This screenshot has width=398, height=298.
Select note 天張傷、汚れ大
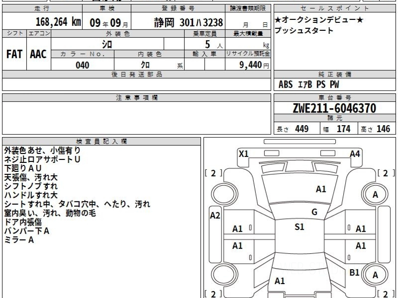pos(31,177)
